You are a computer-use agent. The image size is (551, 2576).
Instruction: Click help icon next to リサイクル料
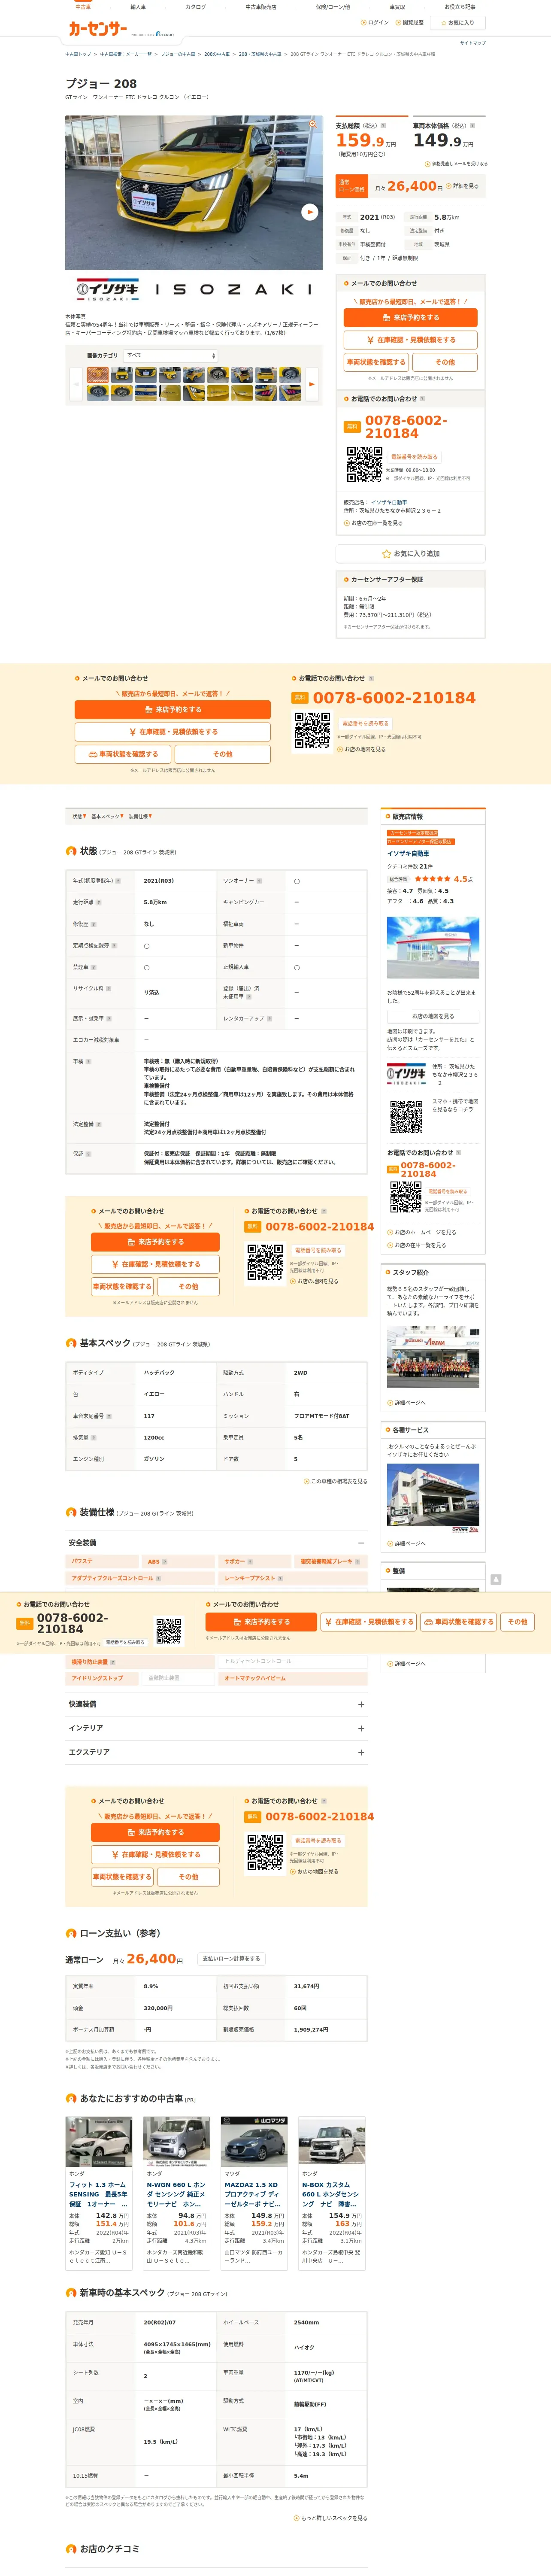pyautogui.click(x=108, y=989)
